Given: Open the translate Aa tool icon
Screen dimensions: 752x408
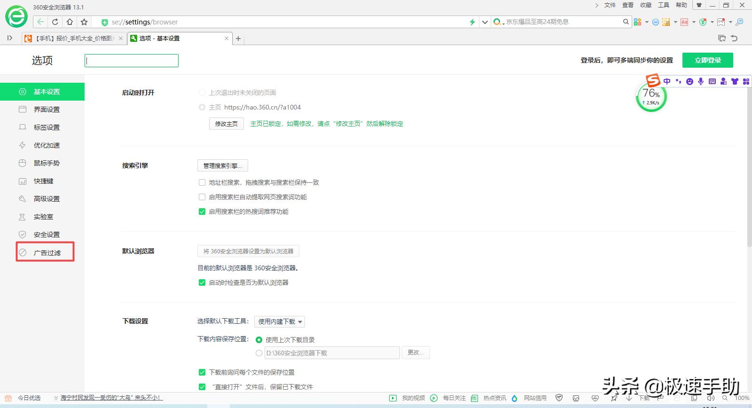Looking at the screenshot, I should point(684,22).
